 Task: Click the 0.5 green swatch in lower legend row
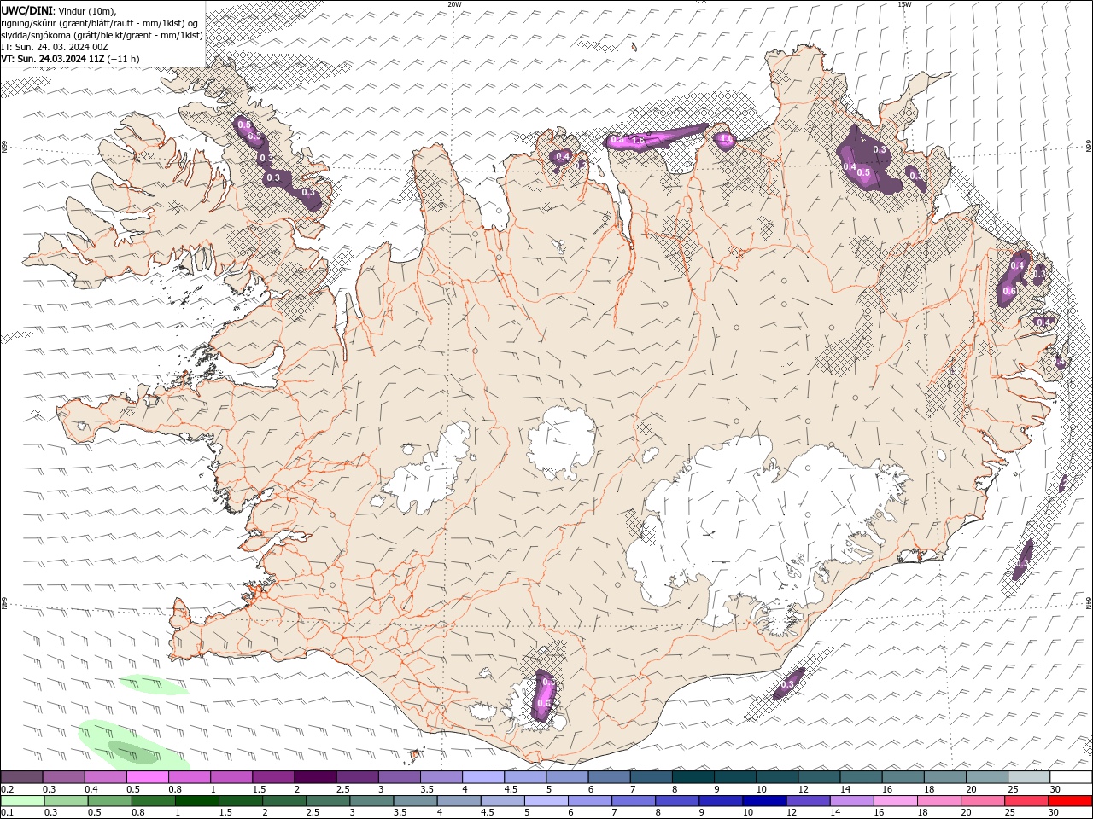(108, 801)
